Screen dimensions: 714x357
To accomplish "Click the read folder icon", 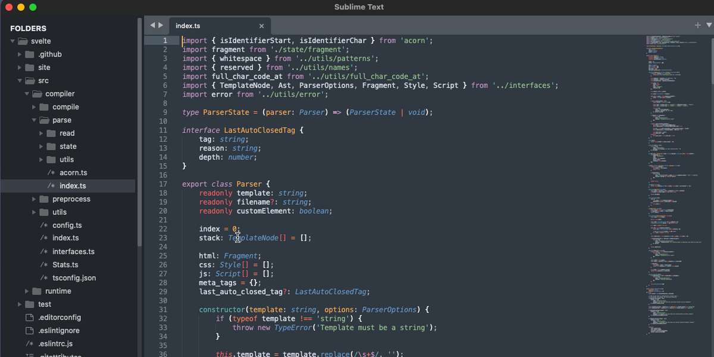I will pyautogui.click(x=51, y=133).
